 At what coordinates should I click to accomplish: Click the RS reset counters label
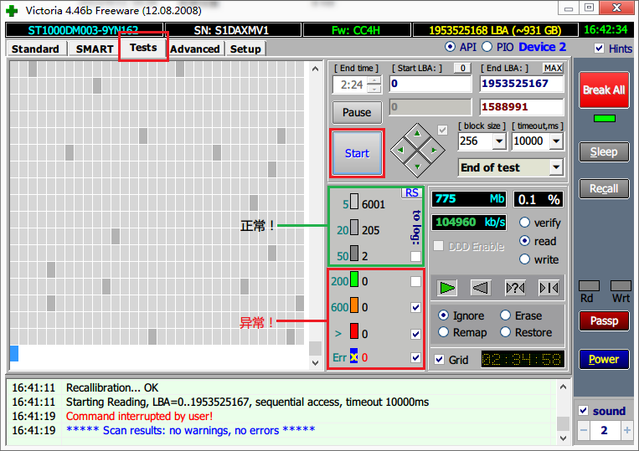point(411,193)
